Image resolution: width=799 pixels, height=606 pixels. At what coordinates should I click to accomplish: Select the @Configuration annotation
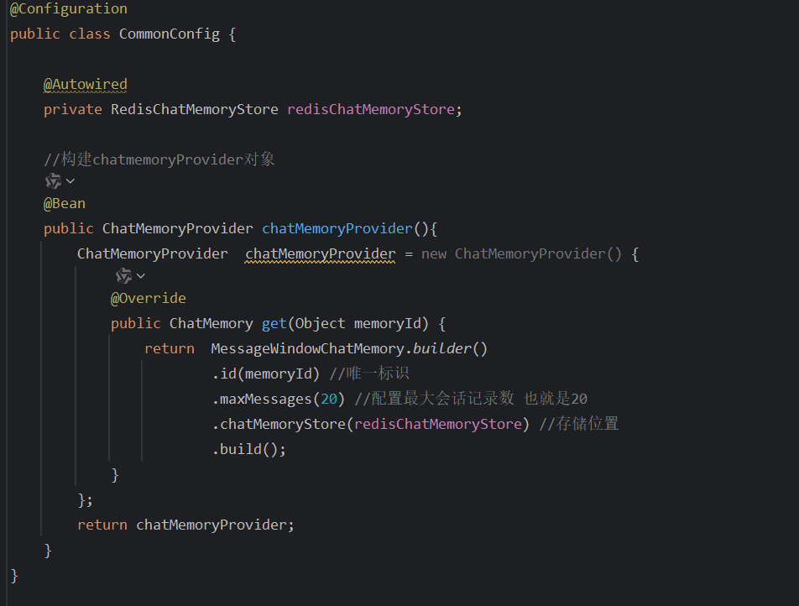[68, 9]
